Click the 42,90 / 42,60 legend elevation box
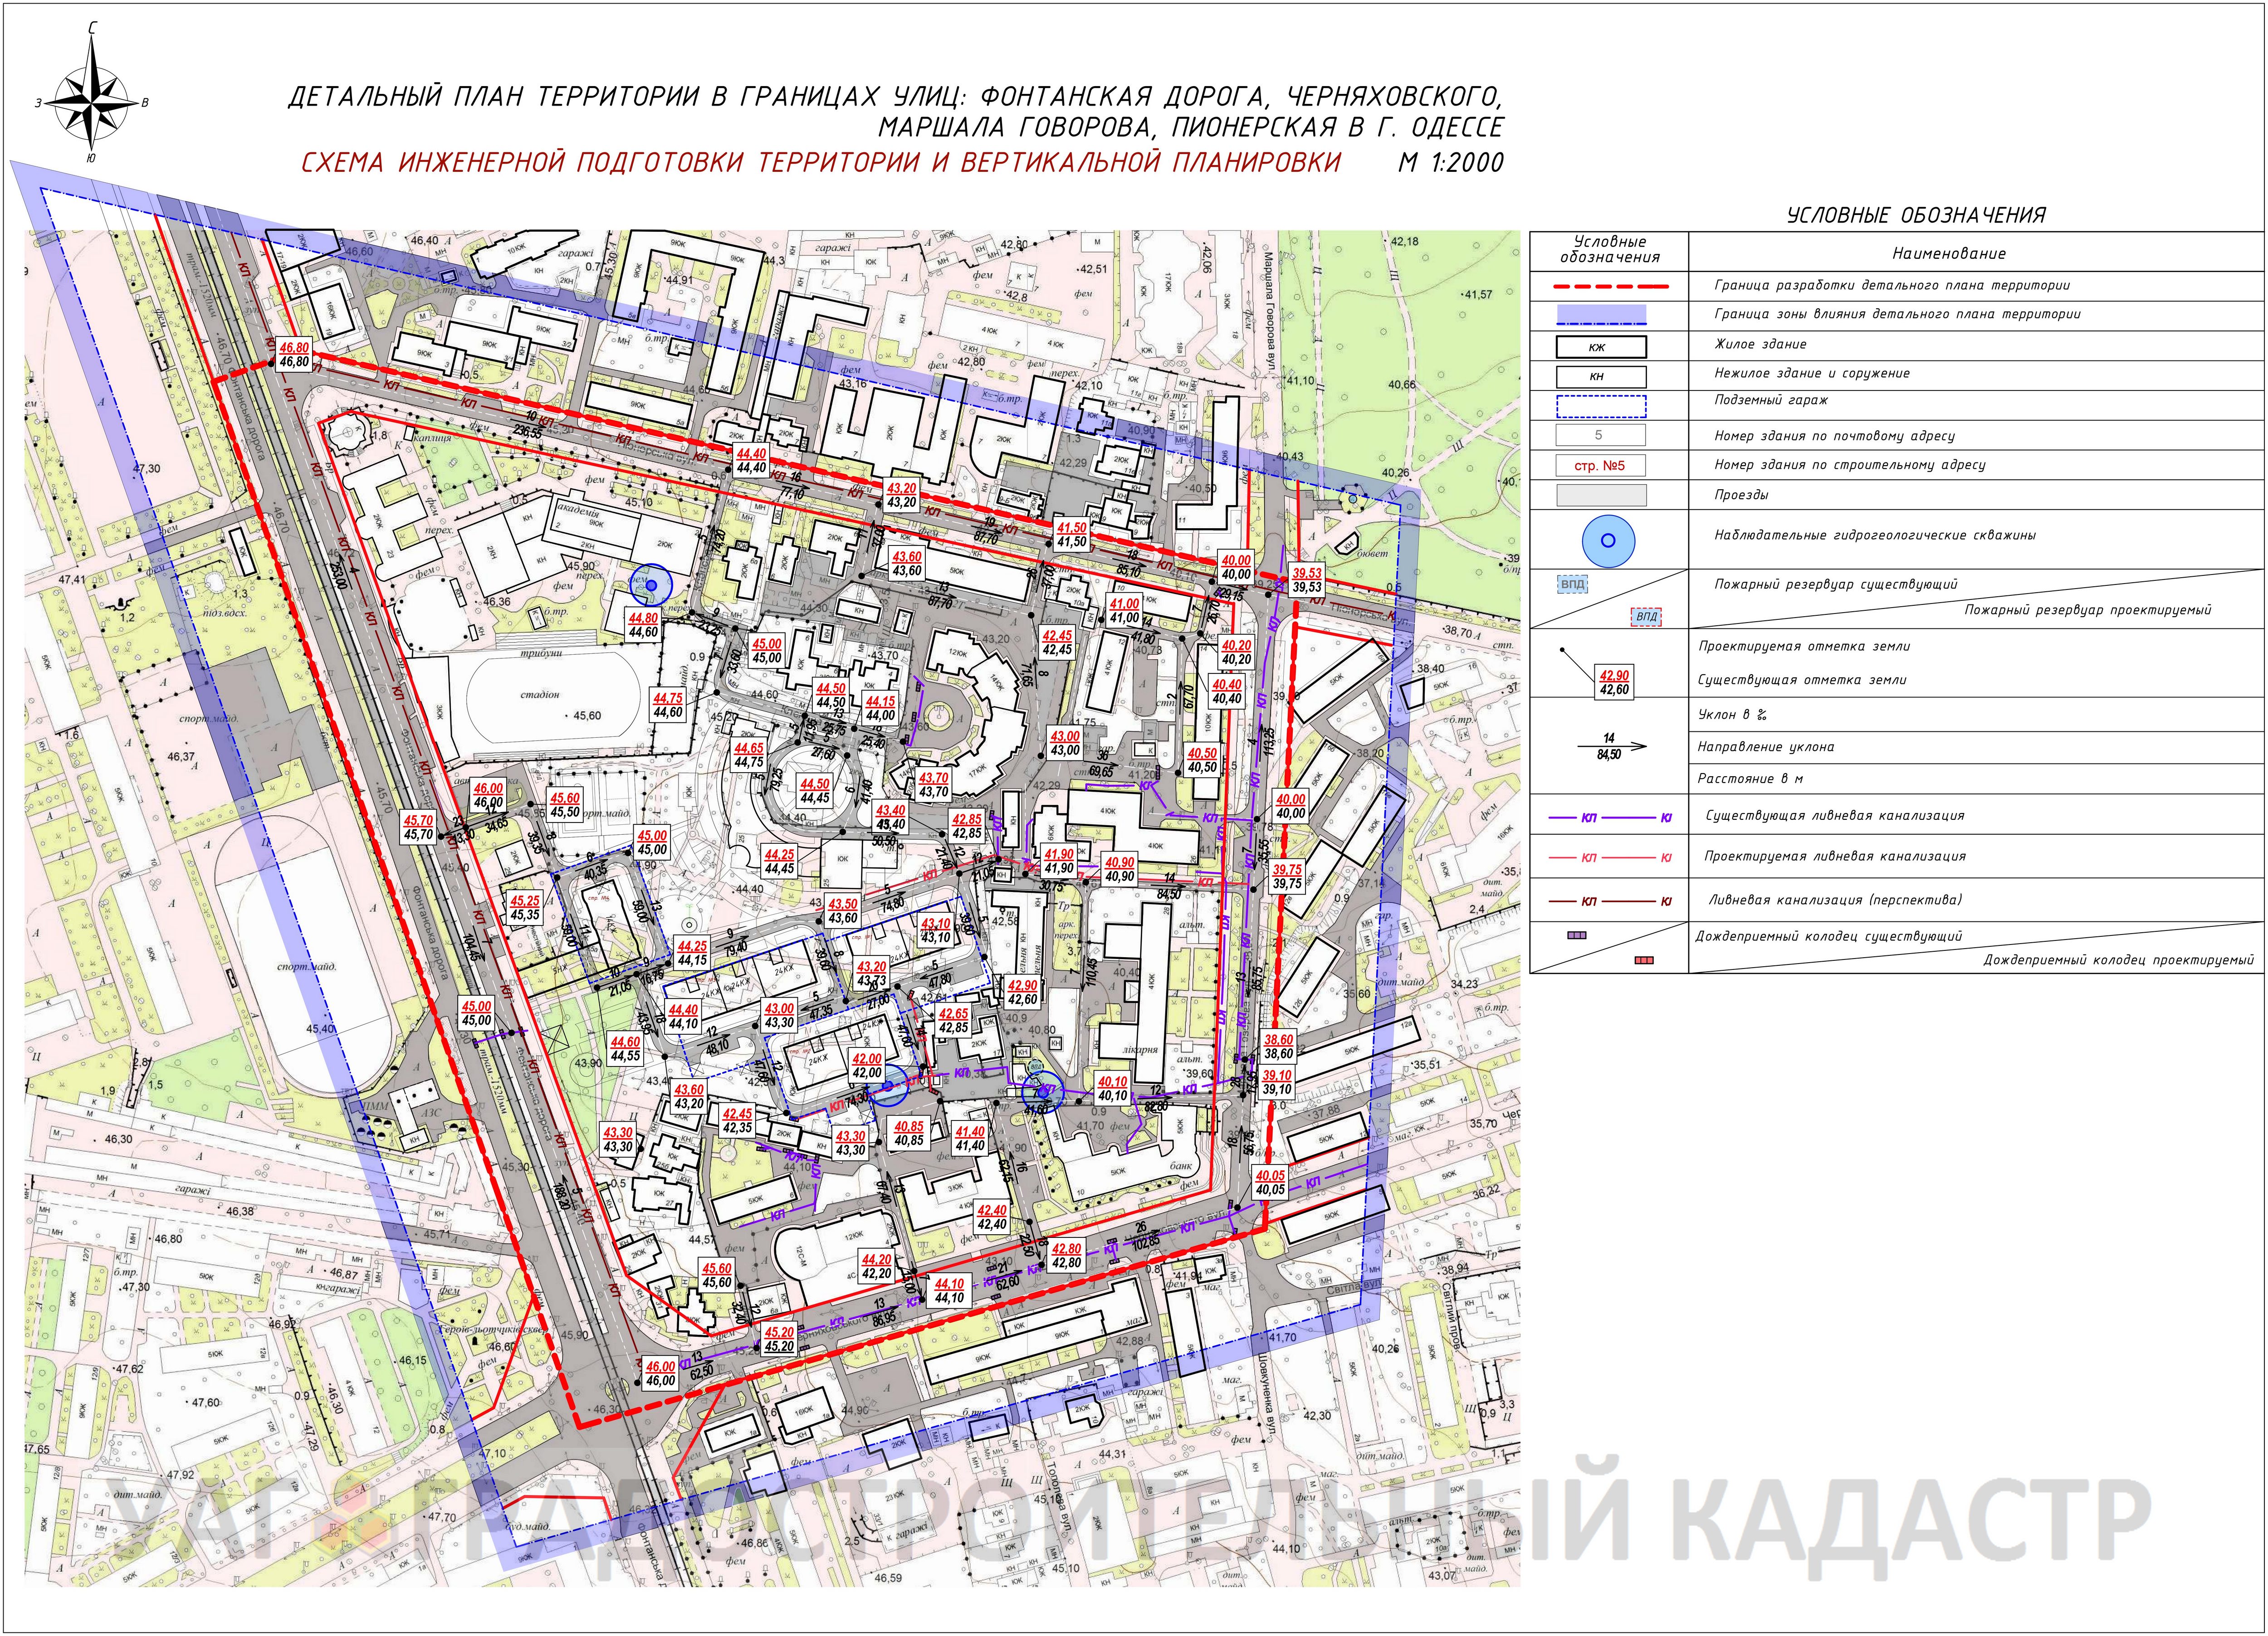The width and height of the screenshot is (2268, 1636). pyautogui.click(x=1613, y=682)
